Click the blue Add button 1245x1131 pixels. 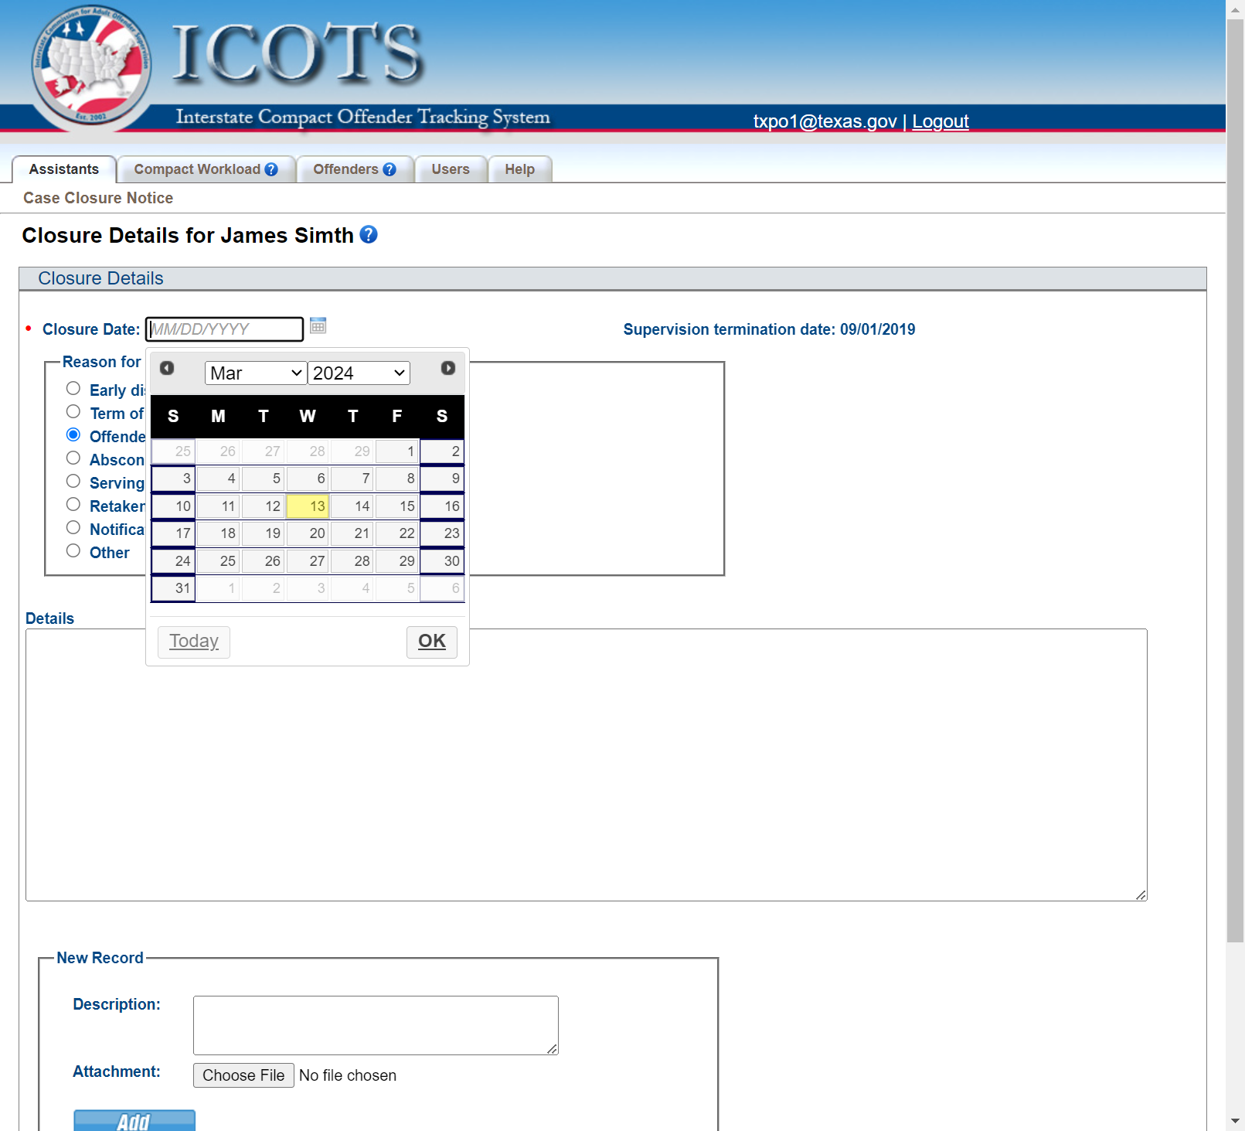(x=134, y=1120)
